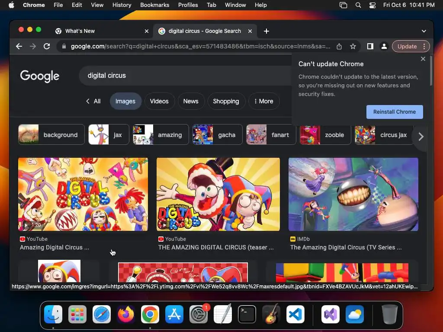Screen dimensions: 443x332
Task: Go back to All results
Action: [x=93, y=101]
